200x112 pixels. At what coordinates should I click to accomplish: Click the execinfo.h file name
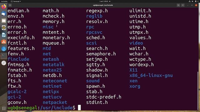coord(21,38)
